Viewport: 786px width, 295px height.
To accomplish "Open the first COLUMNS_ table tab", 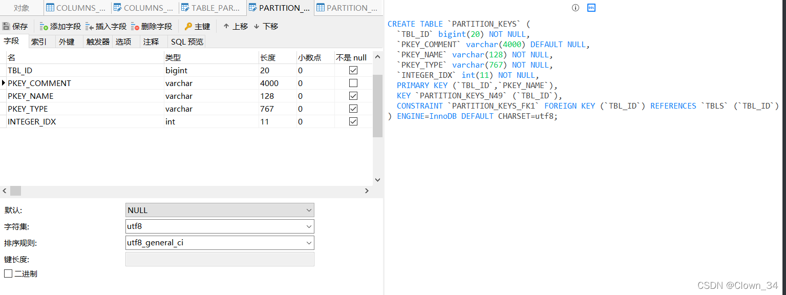I will (x=76, y=8).
